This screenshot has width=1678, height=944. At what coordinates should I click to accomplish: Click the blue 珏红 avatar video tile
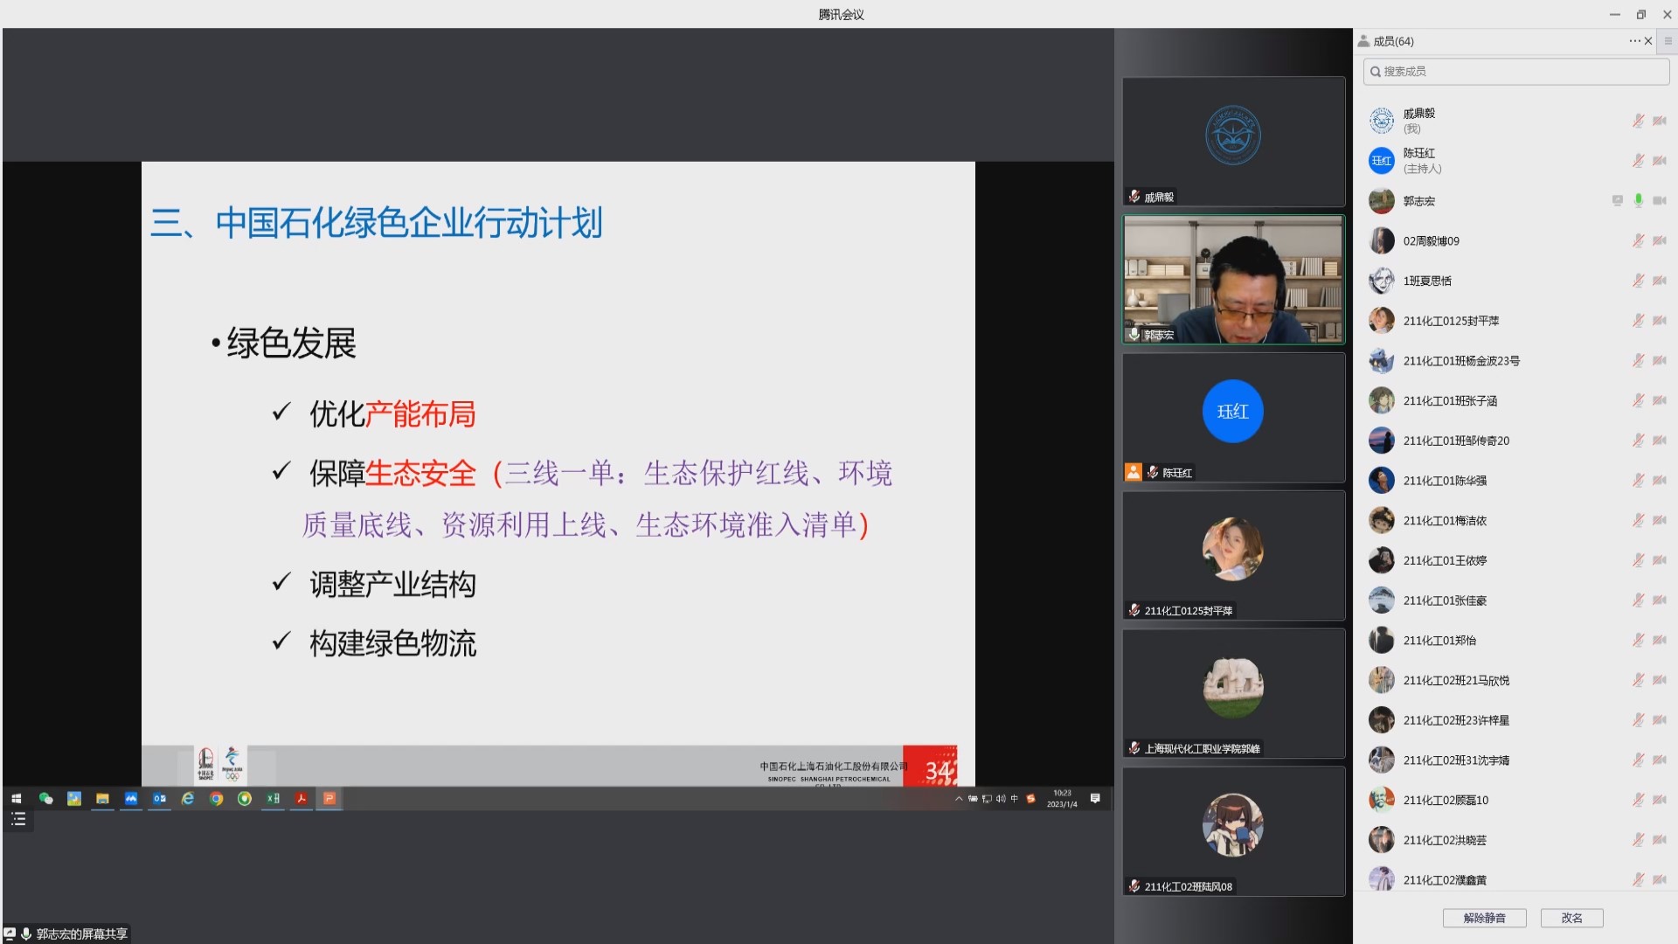[x=1232, y=411]
